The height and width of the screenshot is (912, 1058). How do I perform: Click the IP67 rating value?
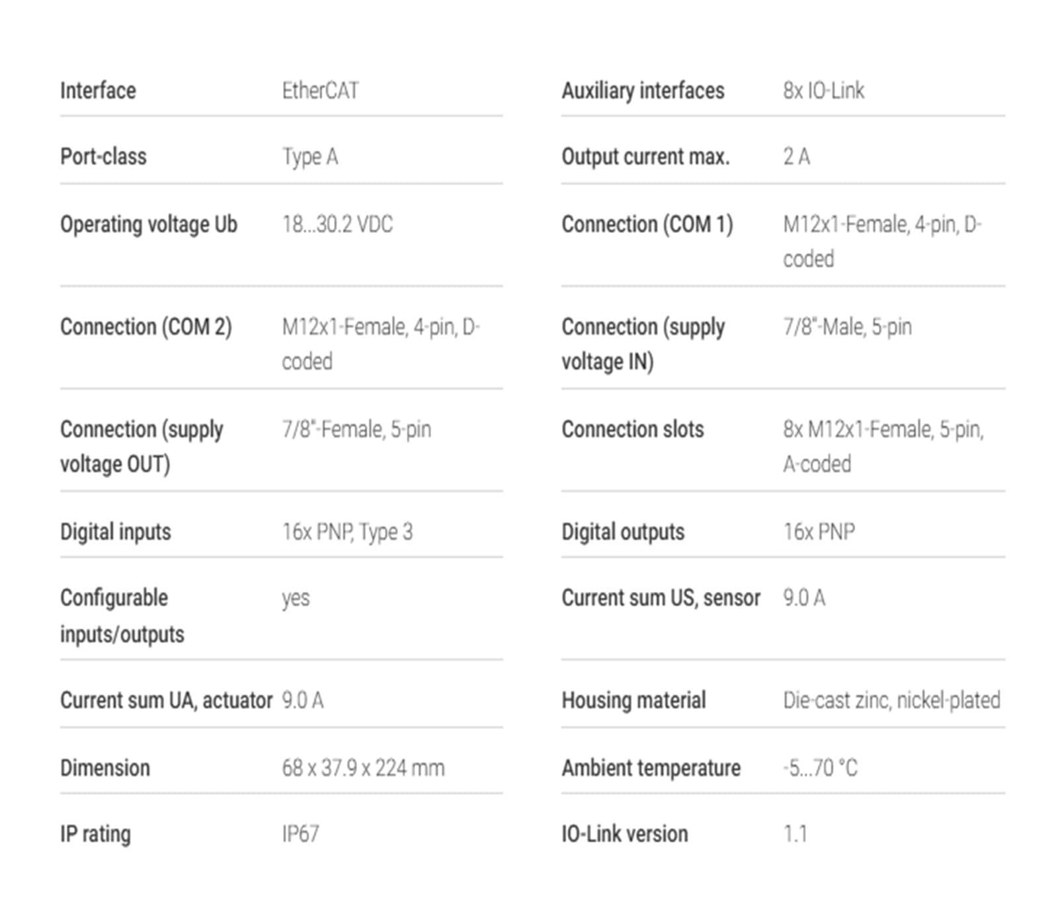coord(300,834)
